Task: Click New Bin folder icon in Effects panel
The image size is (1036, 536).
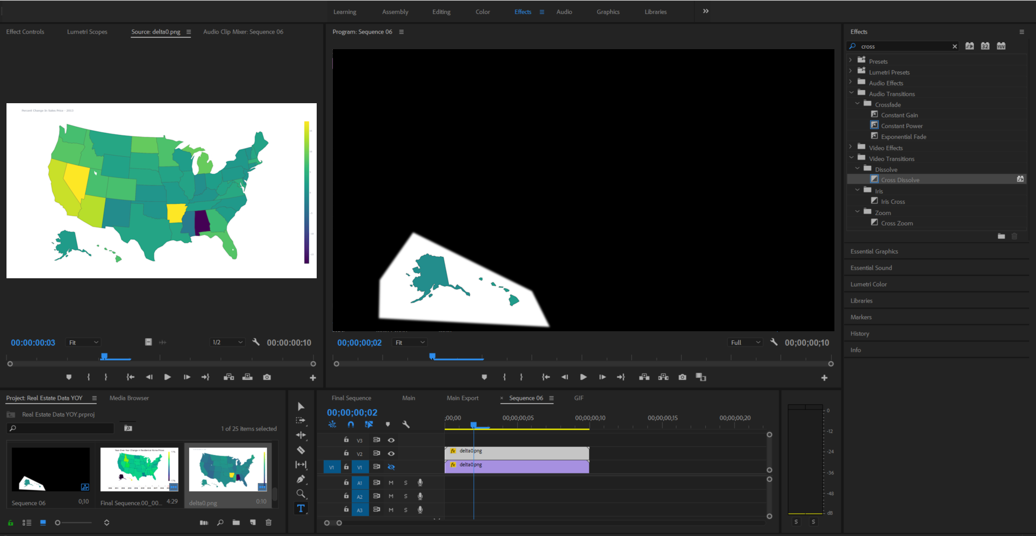Action: tap(1001, 236)
